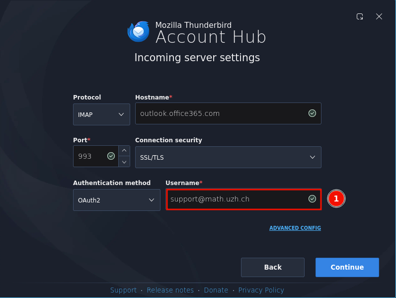Click the Thunderbird logo icon
The width and height of the screenshot is (396, 298).
(139, 32)
